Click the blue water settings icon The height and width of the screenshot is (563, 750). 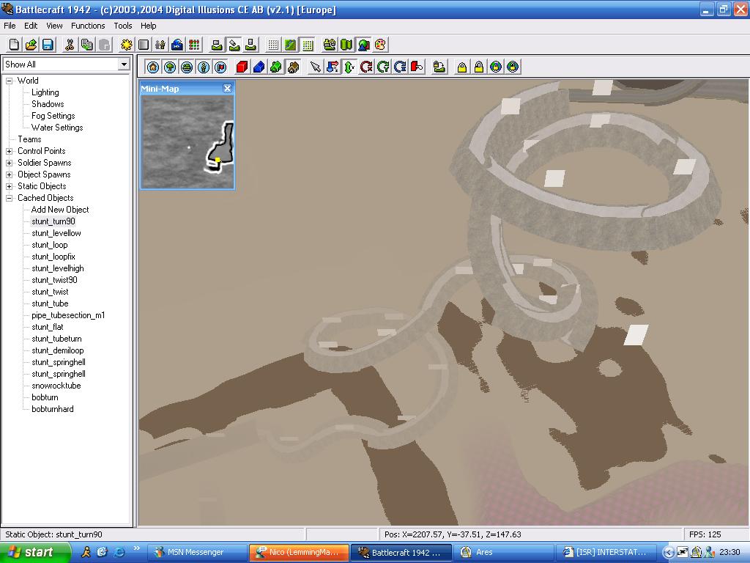click(x=177, y=45)
